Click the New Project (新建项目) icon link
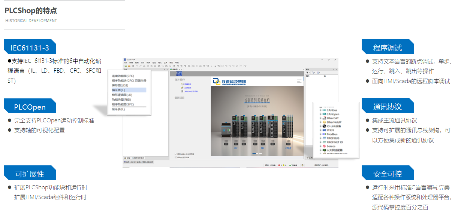 click(x=182, y=84)
